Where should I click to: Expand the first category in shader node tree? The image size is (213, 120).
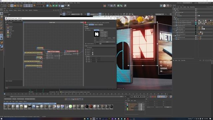click(7, 26)
